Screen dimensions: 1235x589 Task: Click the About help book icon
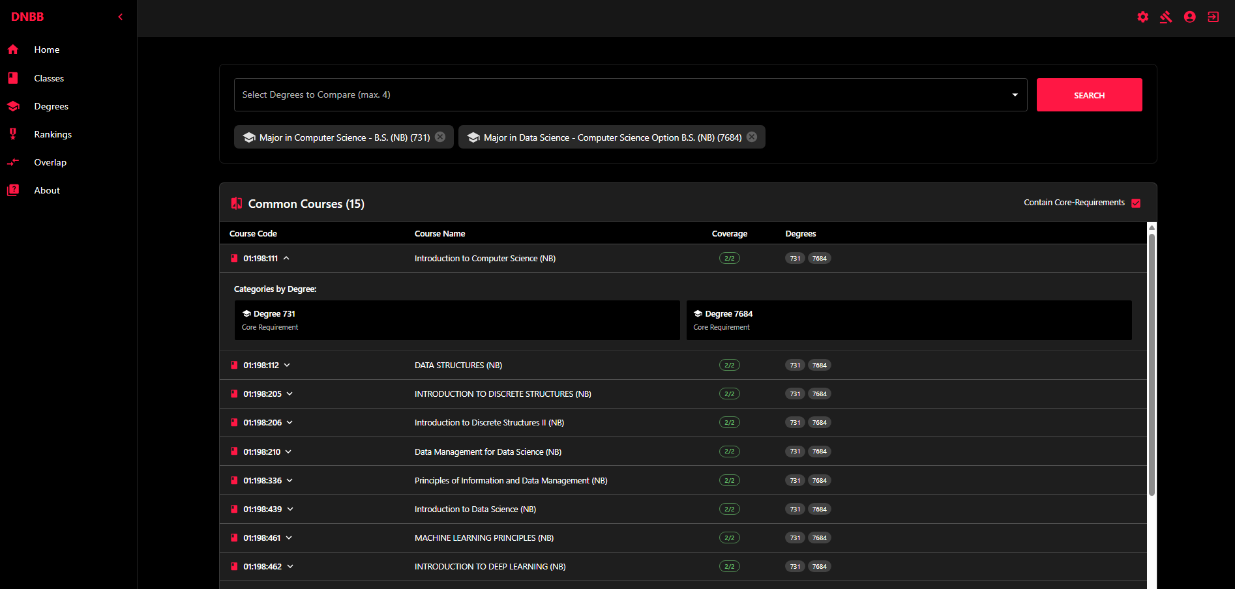13,190
